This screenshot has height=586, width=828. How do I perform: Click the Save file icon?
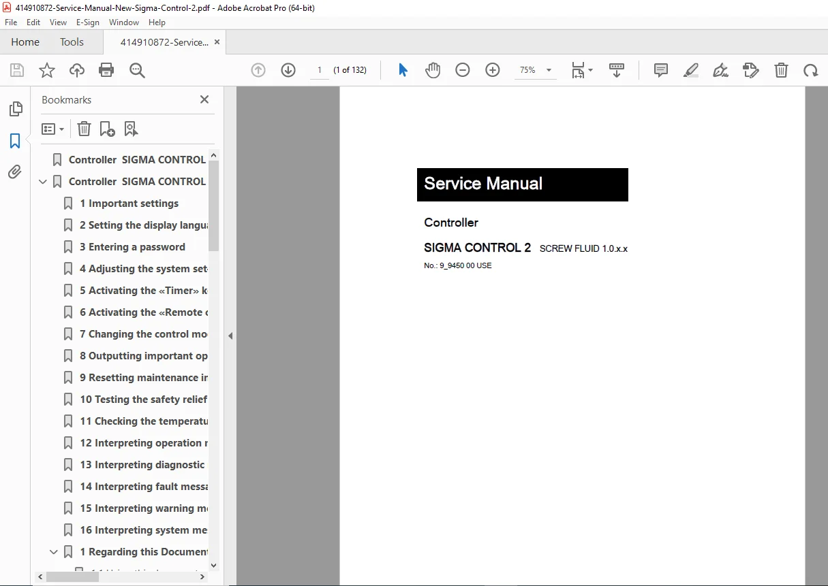click(17, 70)
